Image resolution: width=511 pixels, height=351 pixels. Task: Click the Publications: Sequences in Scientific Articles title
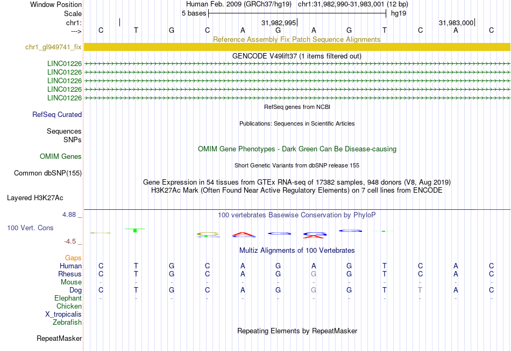point(297,123)
